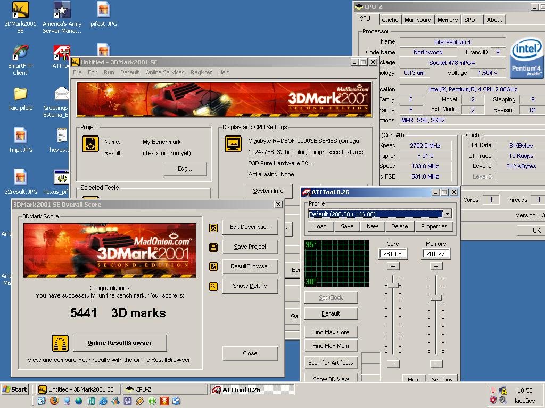Click the Load profile button in ATITool
The image size is (545, 408).
(320, 226)
